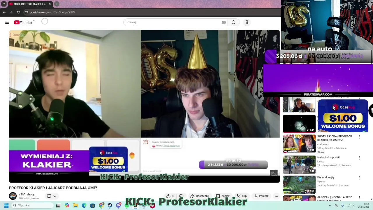
Task: Open the Lajhoo channel link
Action: coord(321,162)
